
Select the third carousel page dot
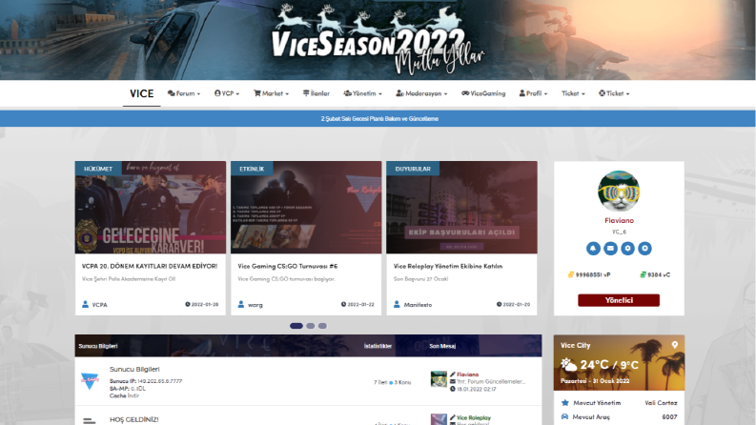(322, 326)
